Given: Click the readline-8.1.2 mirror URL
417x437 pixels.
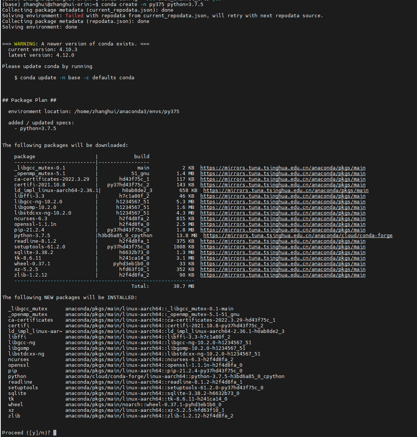Looking at the screenshot, I should [283, 241].
